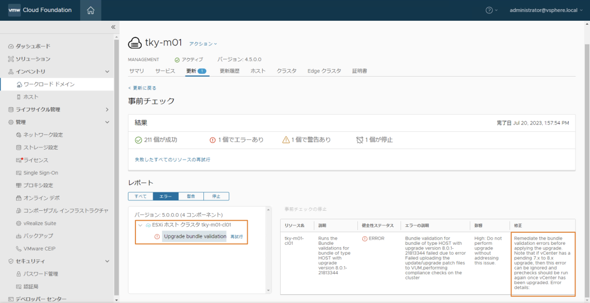Collapse the インベントリ section chevron

coord(107,71)
